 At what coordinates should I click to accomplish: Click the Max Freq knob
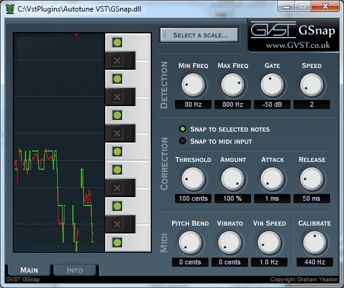pyautogui.click(x=233, y=85)
